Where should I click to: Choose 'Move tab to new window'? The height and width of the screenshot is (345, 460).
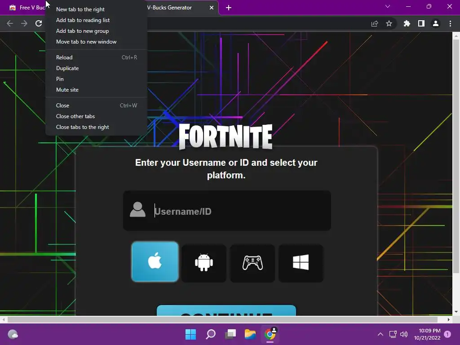click(x=96, y=42)
